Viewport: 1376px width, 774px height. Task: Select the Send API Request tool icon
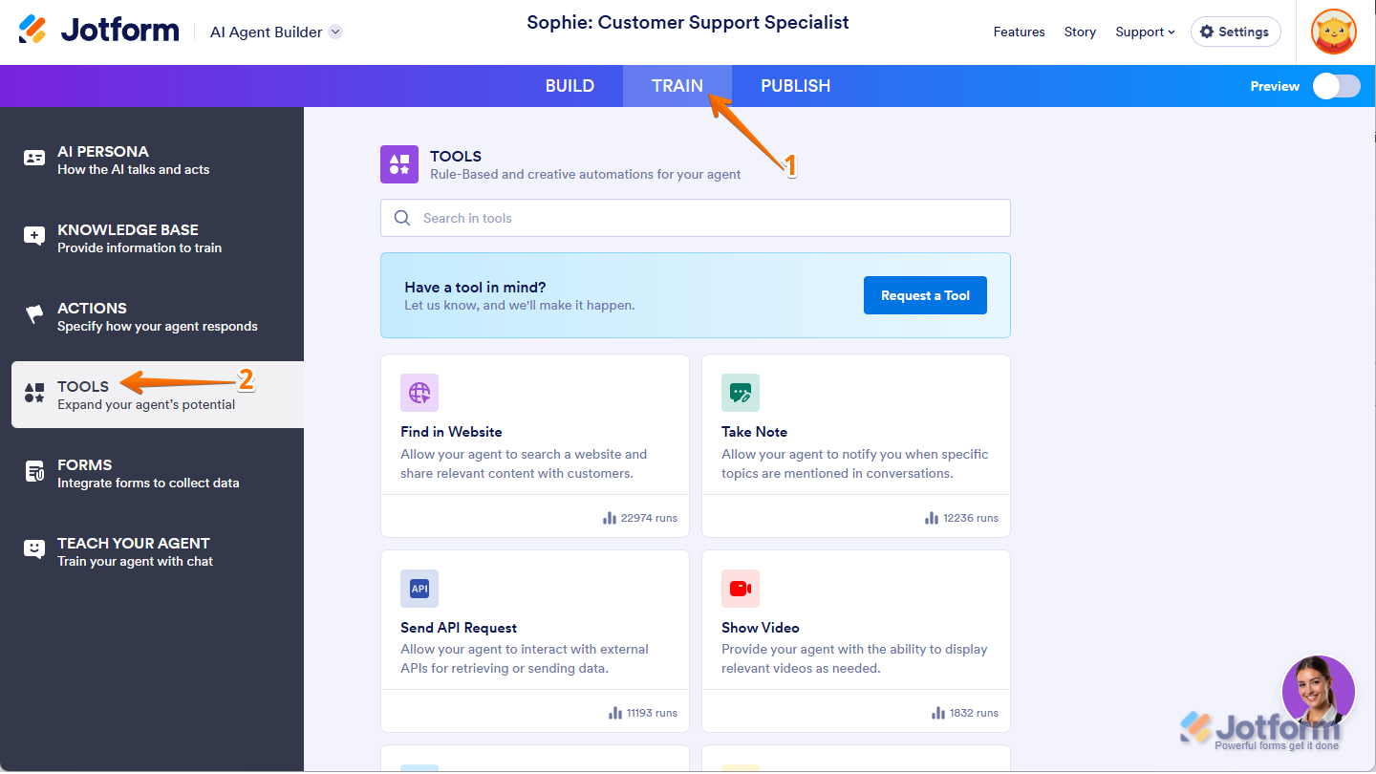[x=419, y=589]
